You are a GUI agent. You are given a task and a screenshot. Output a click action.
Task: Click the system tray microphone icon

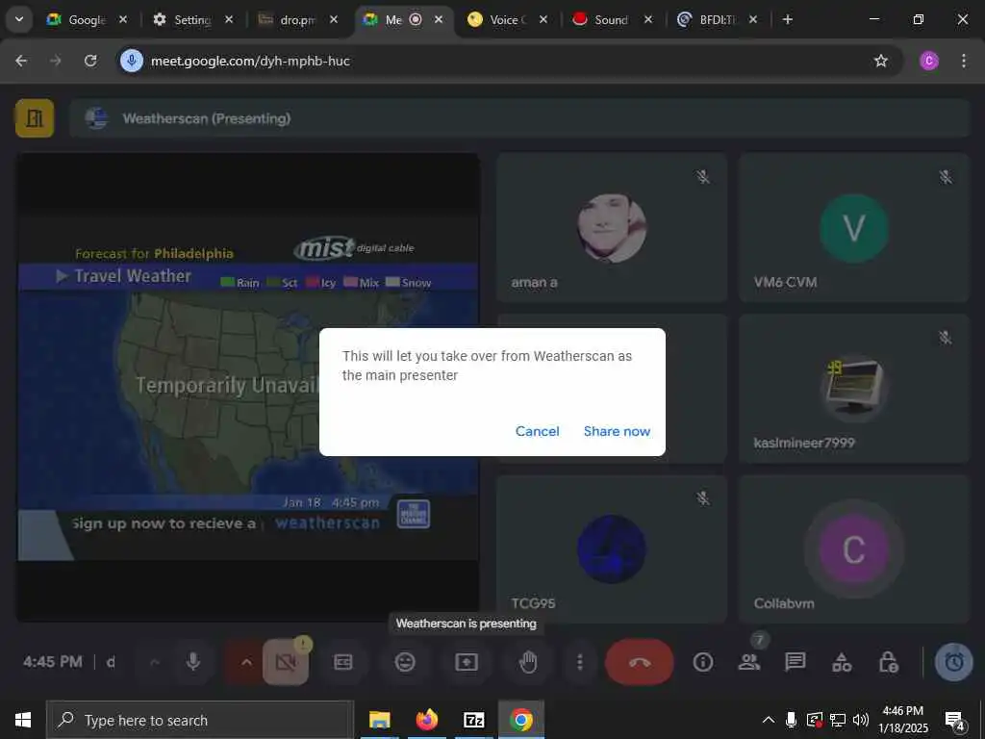791,720
